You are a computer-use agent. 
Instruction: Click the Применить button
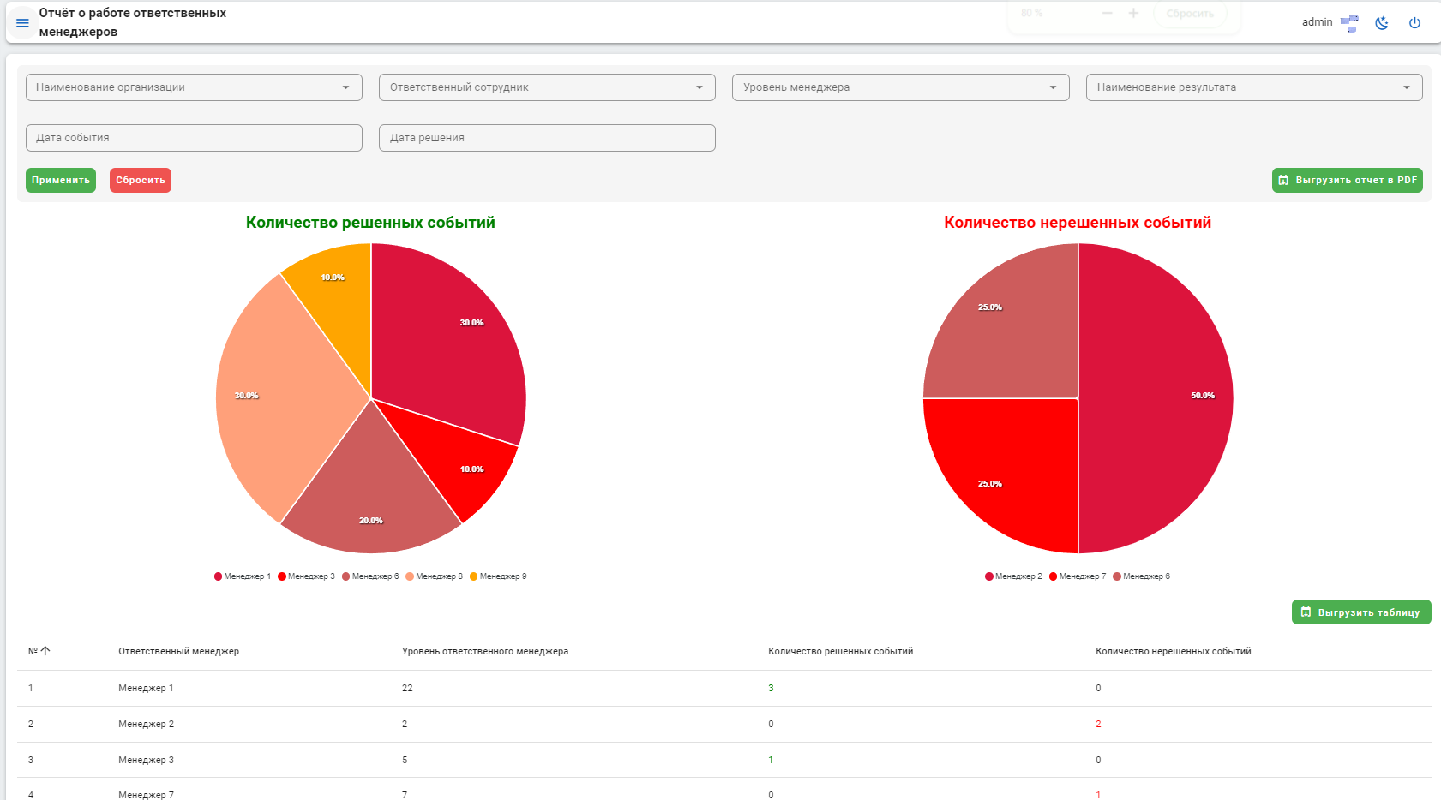point(61,180)
